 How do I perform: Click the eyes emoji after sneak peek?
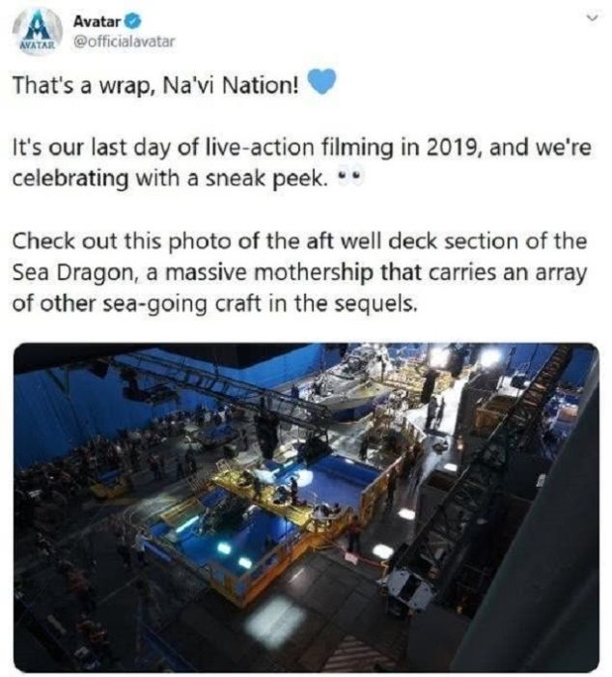[x=348, y=176]
